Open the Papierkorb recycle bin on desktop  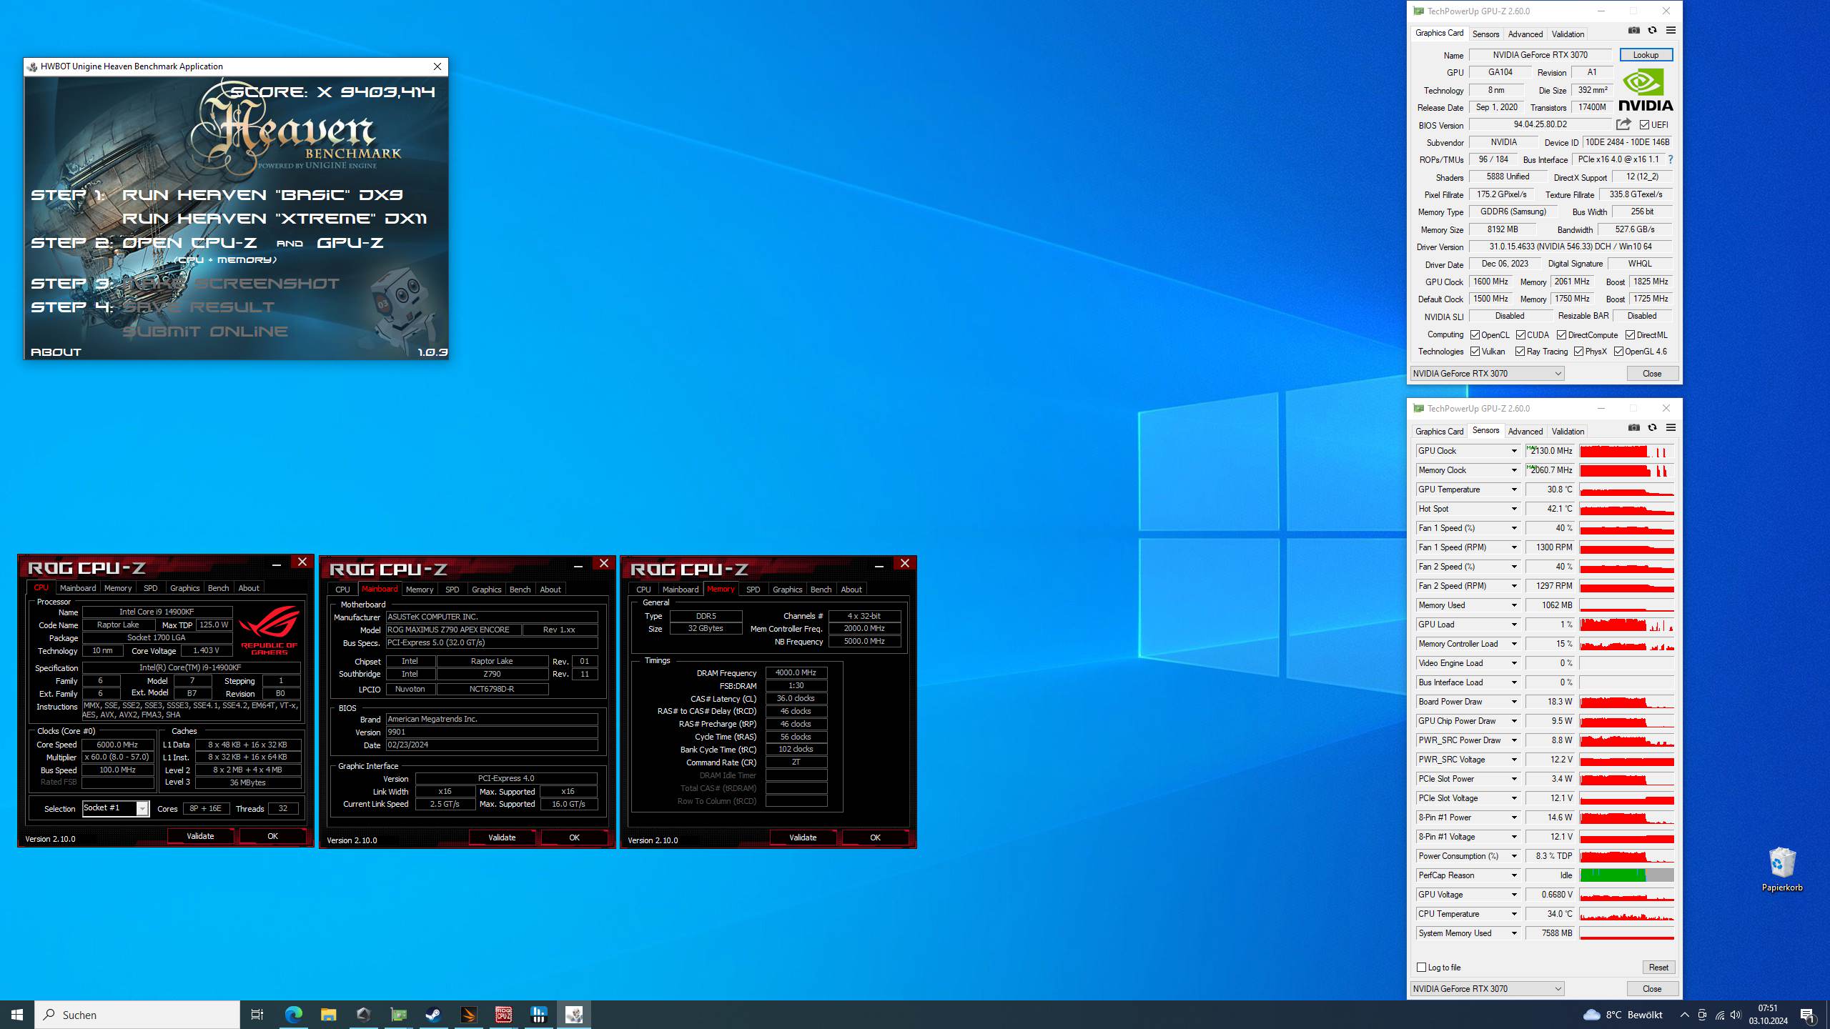(1781, 869)
